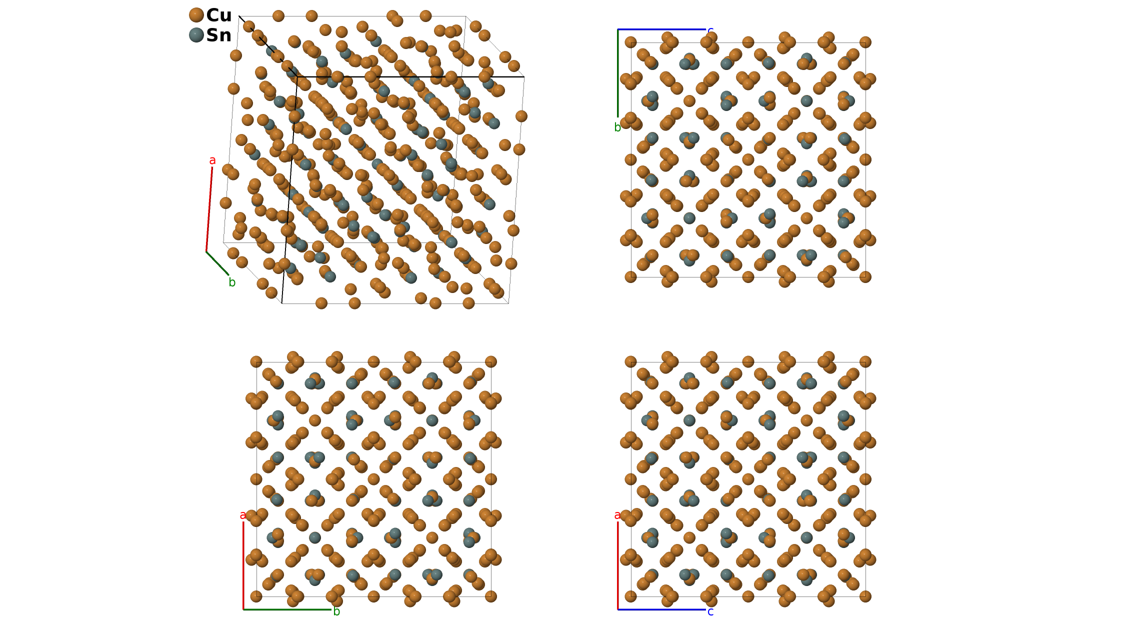The width and height of the screenshot is (1122, 639).
Task: Click vertical red a-axis line, bottom-right view
Action: (x=618, y=565)
